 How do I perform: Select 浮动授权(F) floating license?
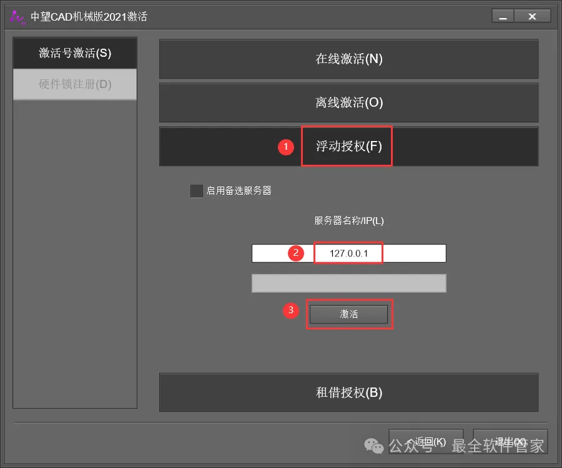pyautogui.click(x=348, y=146)
